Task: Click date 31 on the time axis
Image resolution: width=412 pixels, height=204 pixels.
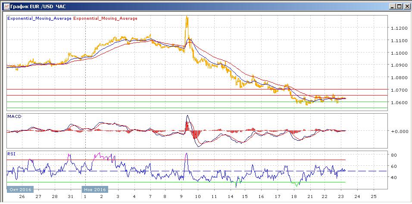Action: click(x=69, y=196)
